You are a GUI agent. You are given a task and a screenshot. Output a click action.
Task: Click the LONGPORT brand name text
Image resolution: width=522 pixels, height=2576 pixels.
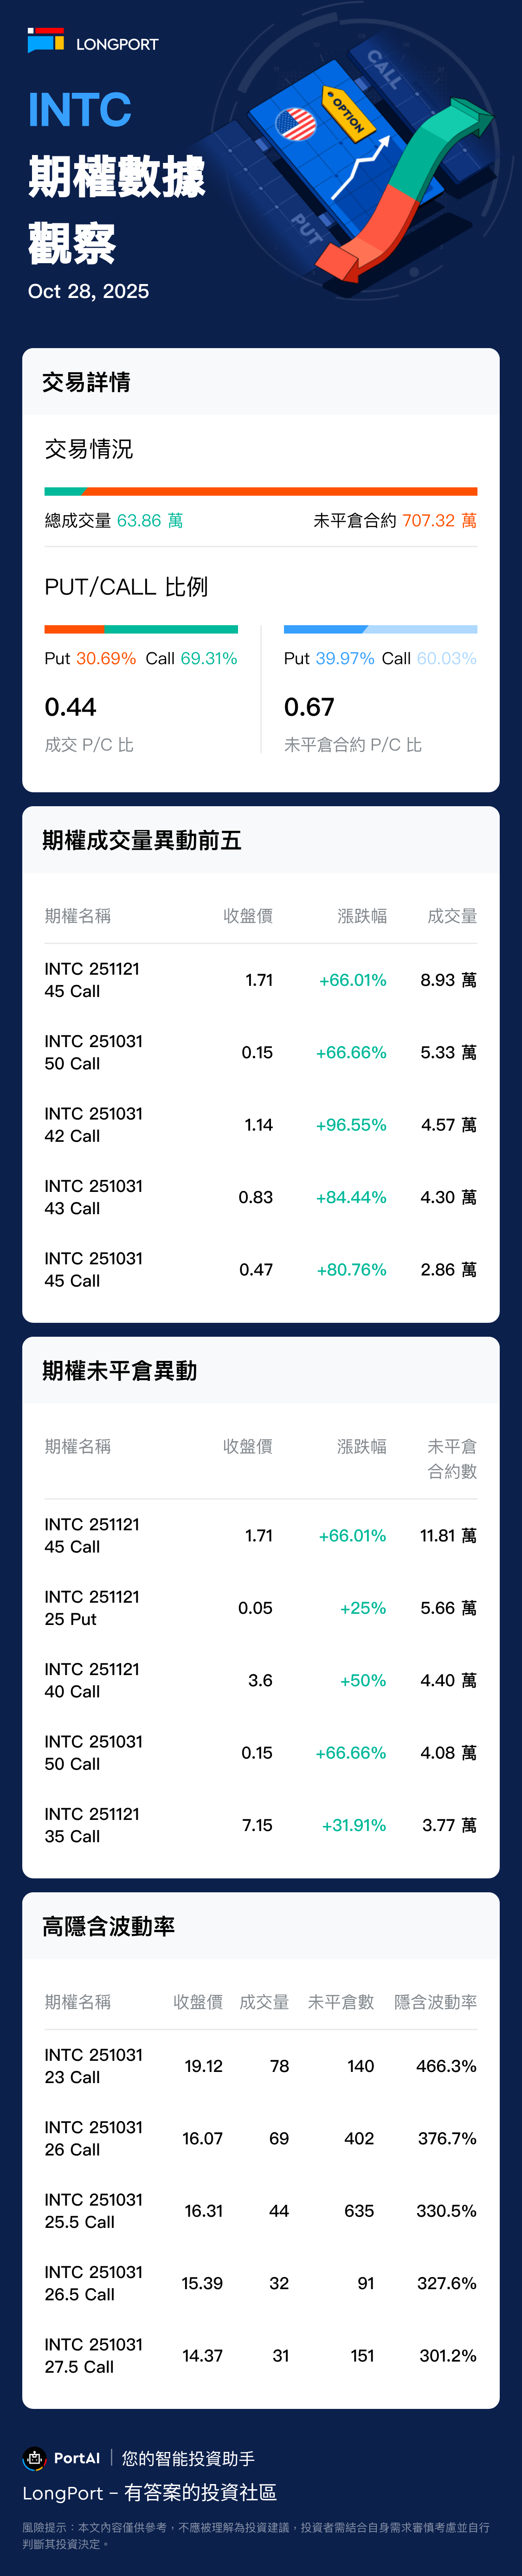click(117, 44)
